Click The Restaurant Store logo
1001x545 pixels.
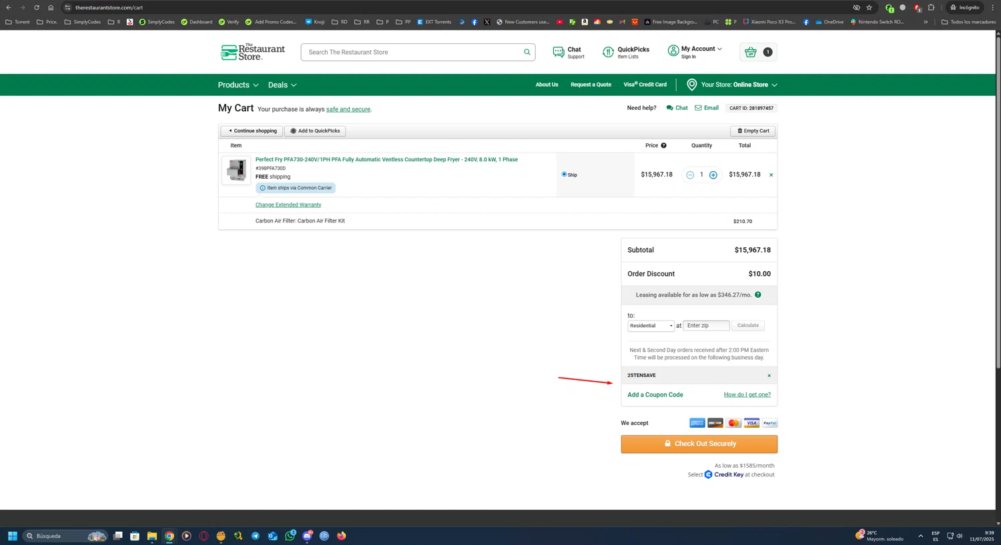click(x=253, y=52)
